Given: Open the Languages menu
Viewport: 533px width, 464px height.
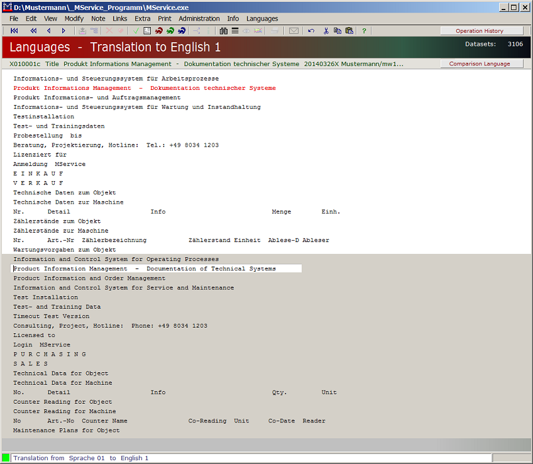Looking at the screenshot, I should [x=262, y=19].
